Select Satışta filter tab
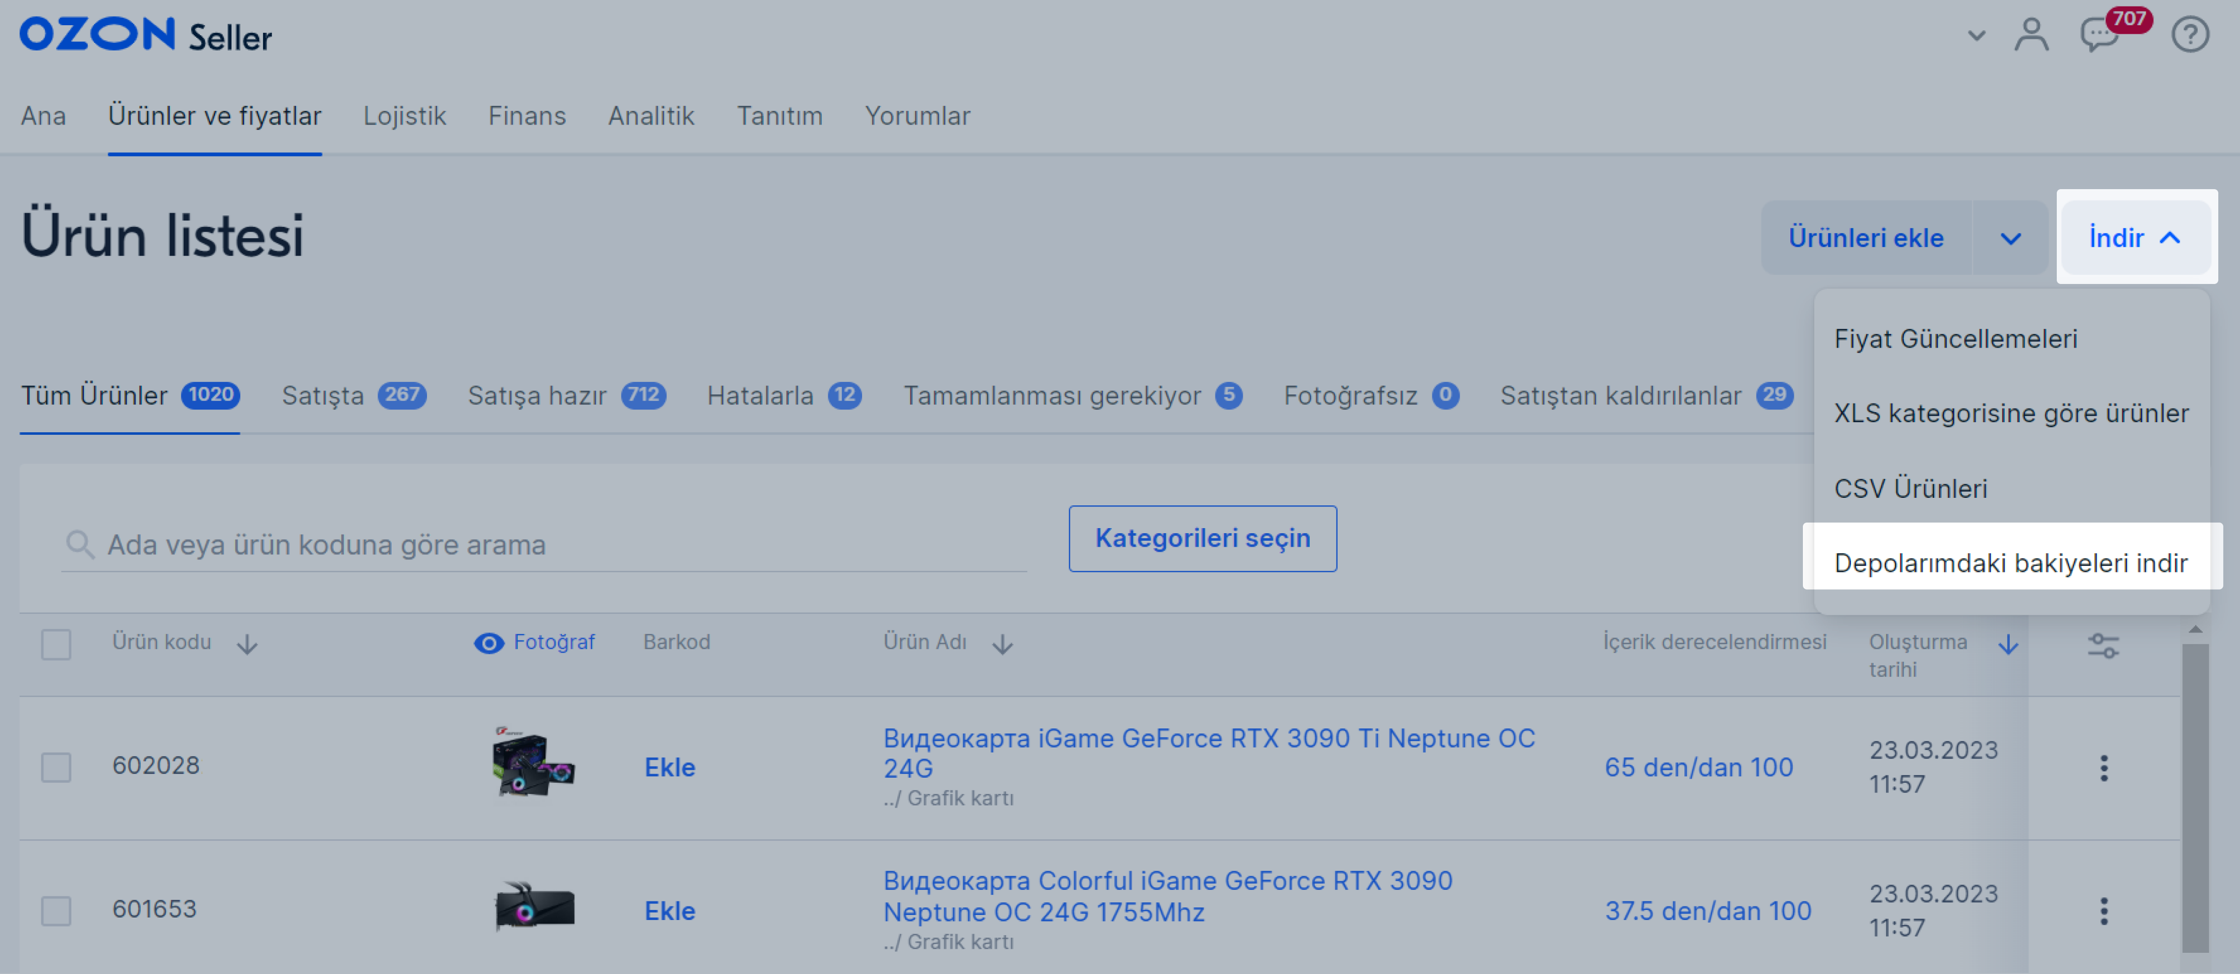The height and width of the screenshot is (974, 2240). tap(354, 395)
